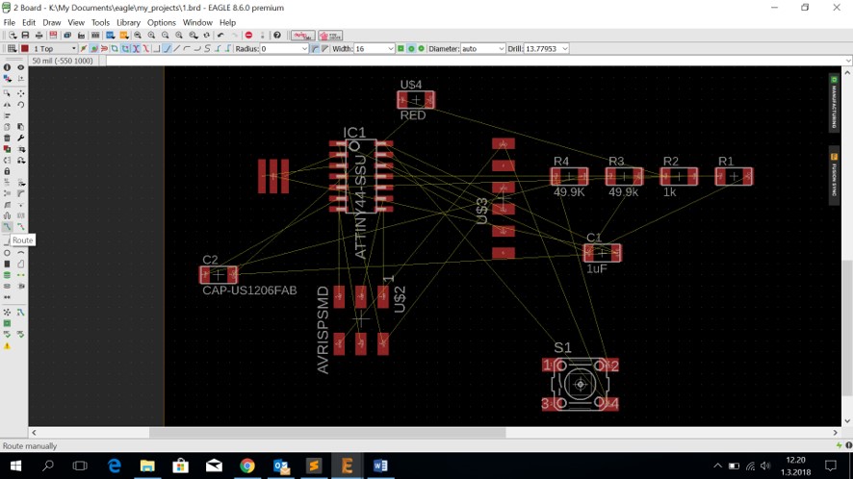Select the Change wrench tool

pos(20,139)
